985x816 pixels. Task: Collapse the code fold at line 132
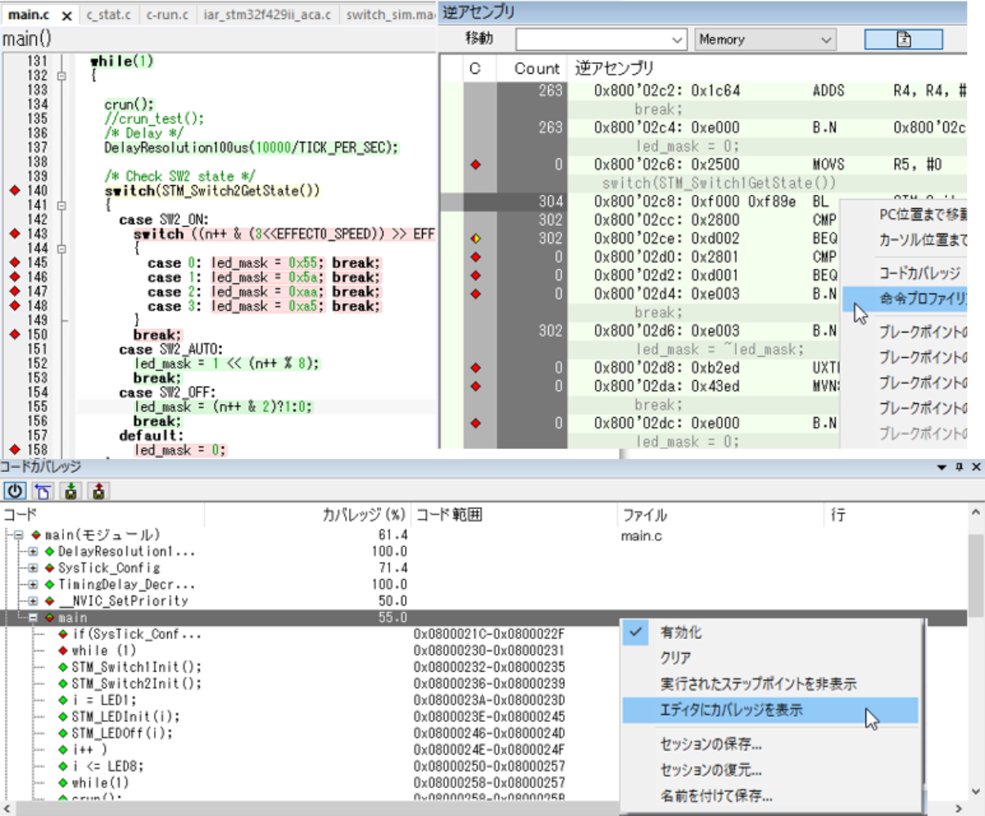pyautogui.click(x=61, y=75)
